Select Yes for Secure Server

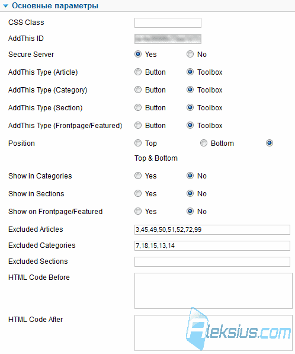[x=138, y=54]
